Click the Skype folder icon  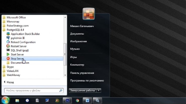[x=4, y=67]
